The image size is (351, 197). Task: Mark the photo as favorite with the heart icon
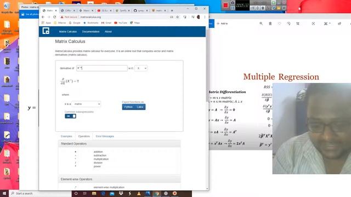coord(279,24)
